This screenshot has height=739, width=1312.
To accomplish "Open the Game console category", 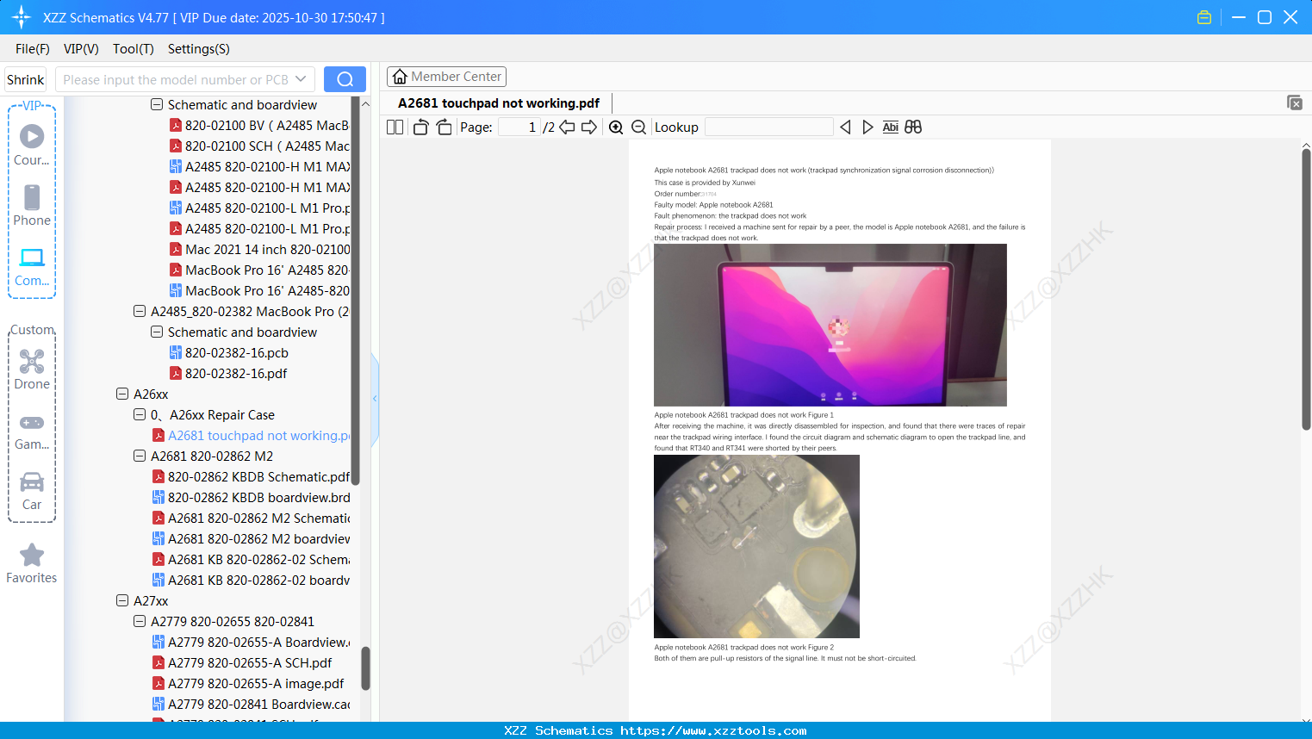I will [32, 431].
